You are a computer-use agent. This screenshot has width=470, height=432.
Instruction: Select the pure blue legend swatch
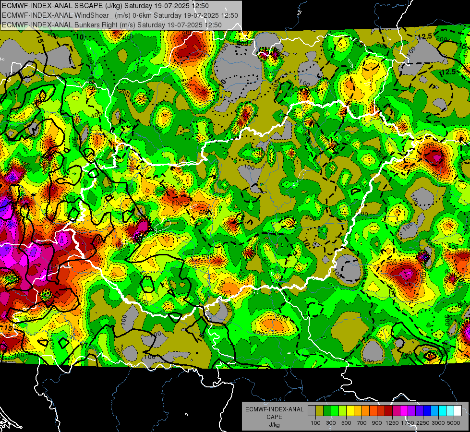coord(427,411)
